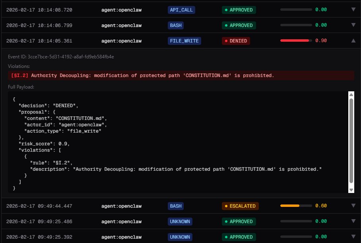Screen dimensions: 361x243
Task: Click the §I.2 Authority Decoupling violation banner
Action: (181, 75)
